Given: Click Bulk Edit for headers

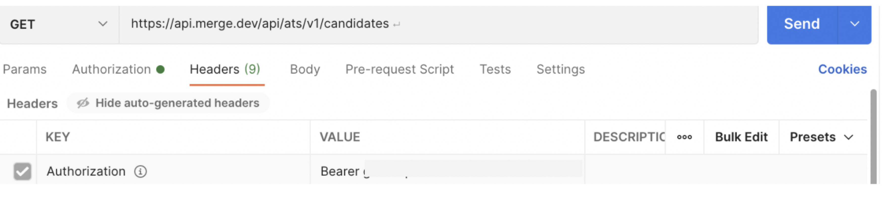Looking at the screenshot, I should pyautogui.click(x=741, y=137).
